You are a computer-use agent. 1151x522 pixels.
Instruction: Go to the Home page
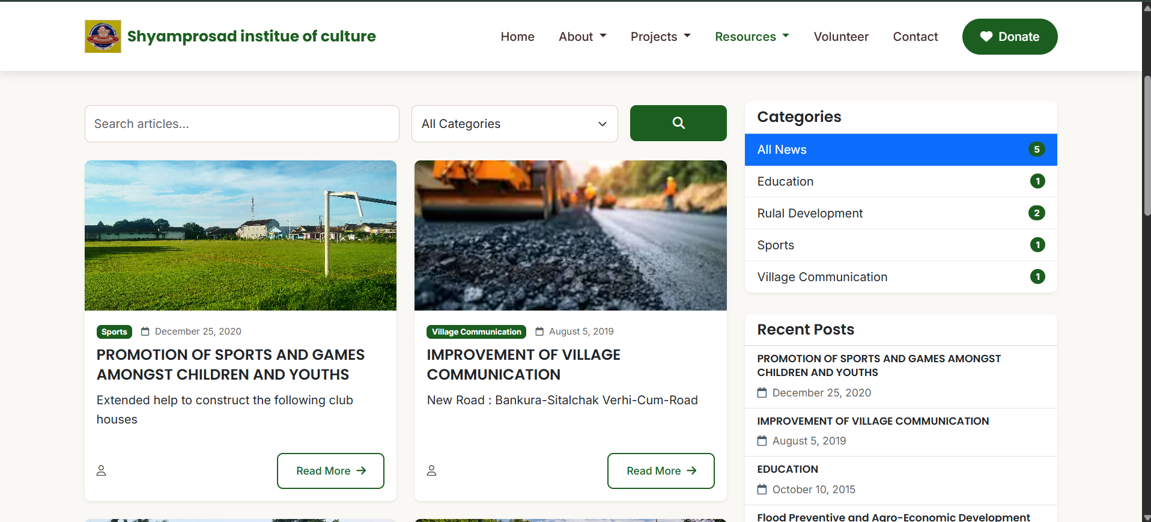(517, 37)
